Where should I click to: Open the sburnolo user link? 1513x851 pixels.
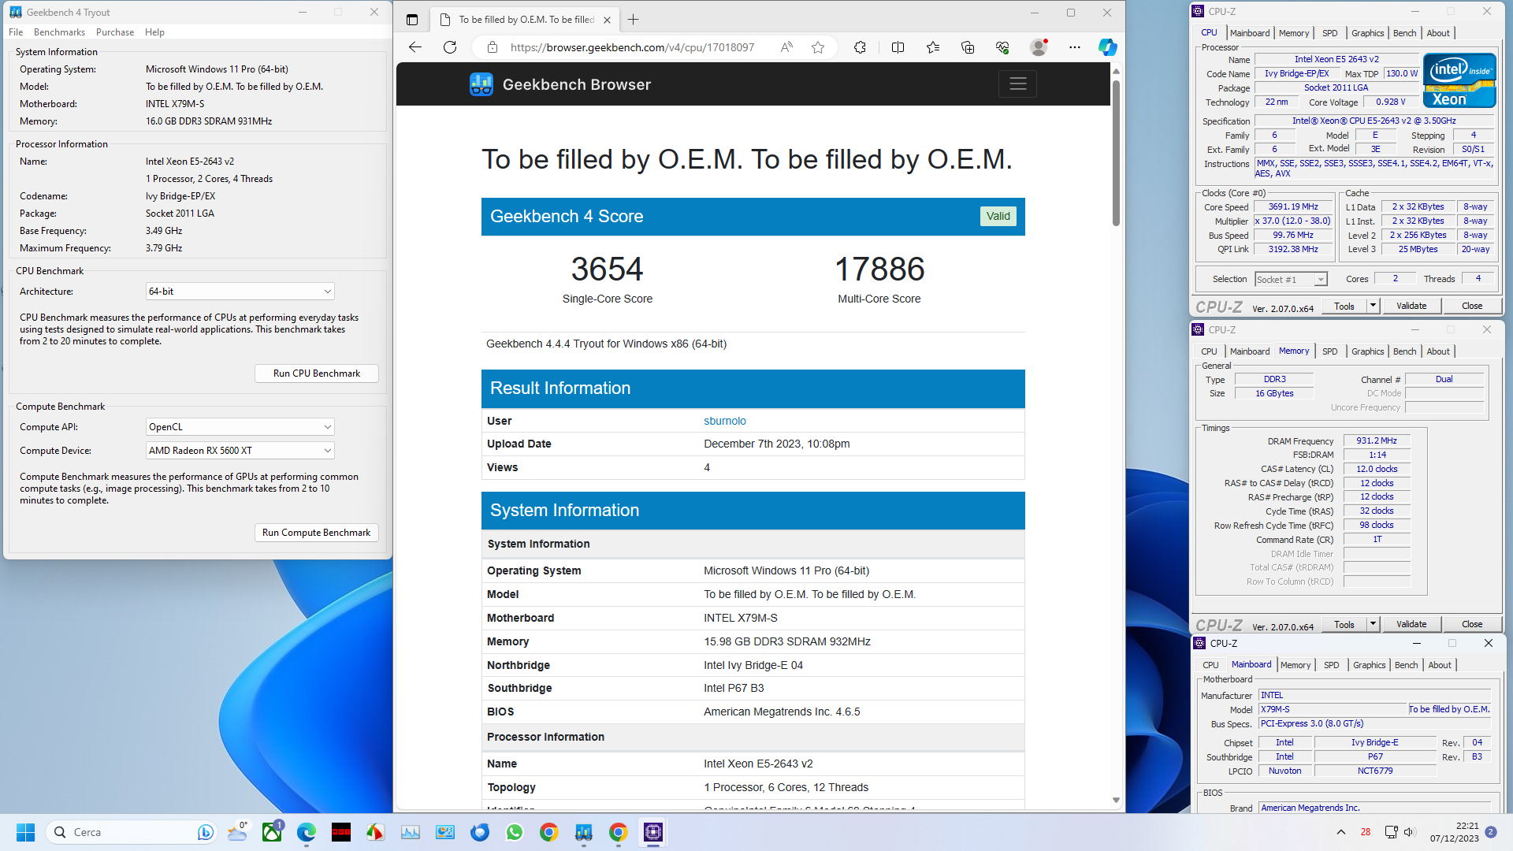[x=724, y=421]
